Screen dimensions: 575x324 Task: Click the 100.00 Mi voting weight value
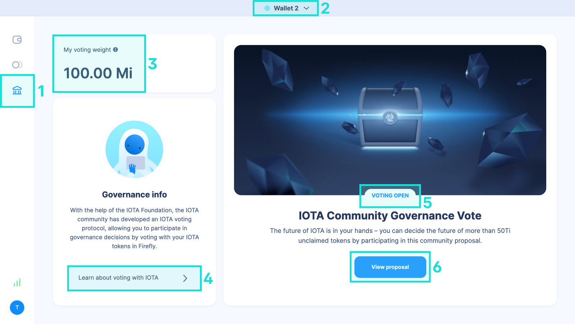pyautogui.click(x=98, y=73)
